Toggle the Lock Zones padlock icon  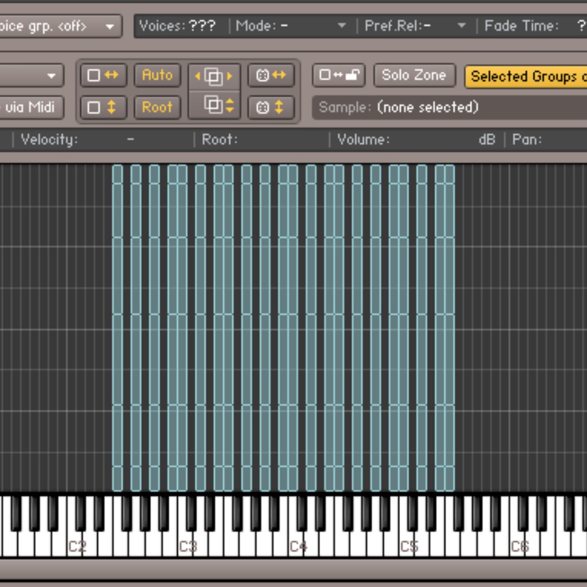[x=339, y=75]
